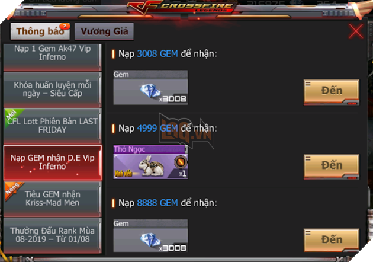Click the gem icon under the 8888 GEM reward
This screenshot has height=262, width=373.
pos(150,240)
